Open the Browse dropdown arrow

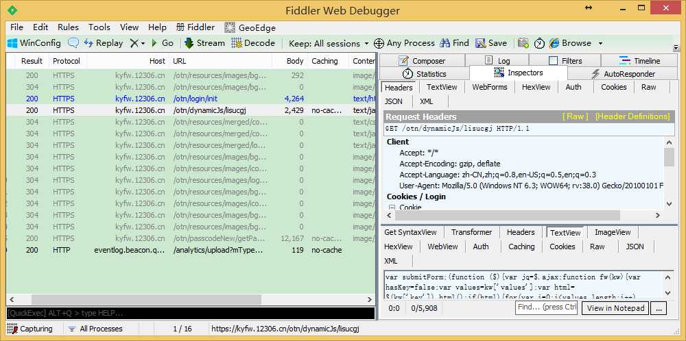[x=600, y=43]
